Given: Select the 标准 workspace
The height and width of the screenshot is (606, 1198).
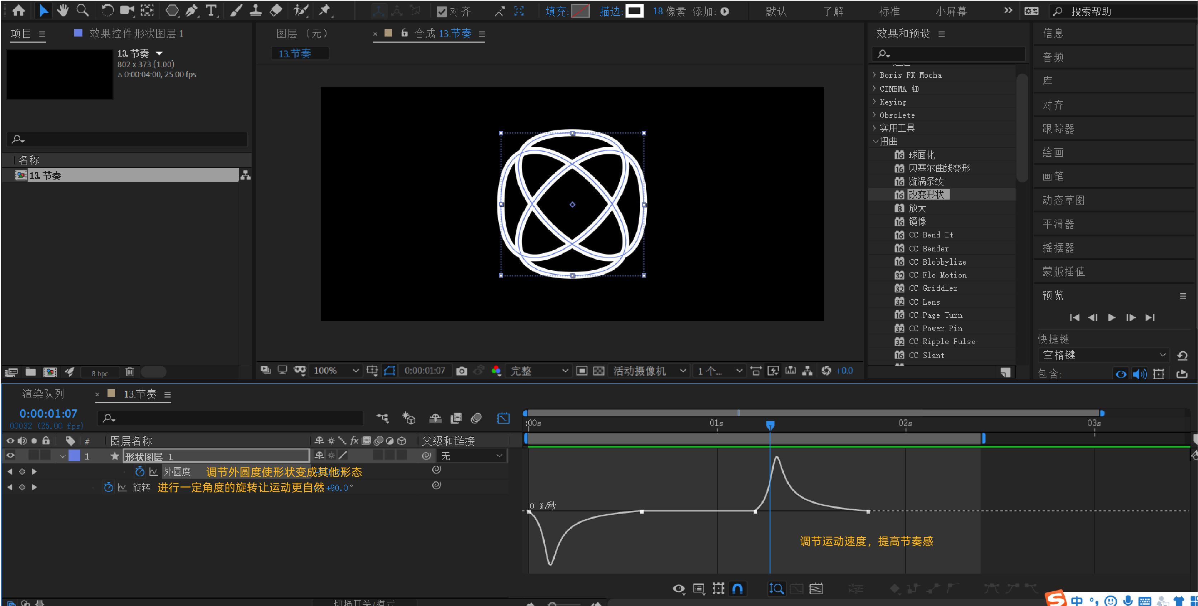Looking at the screenshot, I should pos(889,11).
